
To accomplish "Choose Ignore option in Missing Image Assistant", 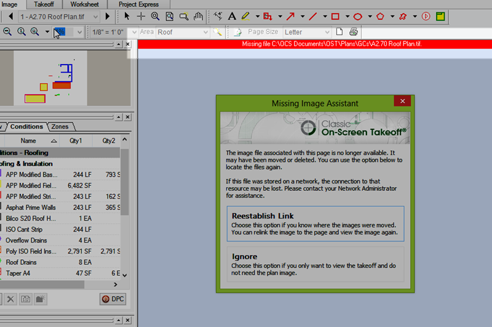I will tap(315, 264).
